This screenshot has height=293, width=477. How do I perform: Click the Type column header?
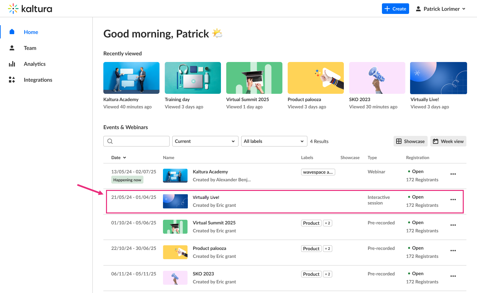click(x=372, y=157)
